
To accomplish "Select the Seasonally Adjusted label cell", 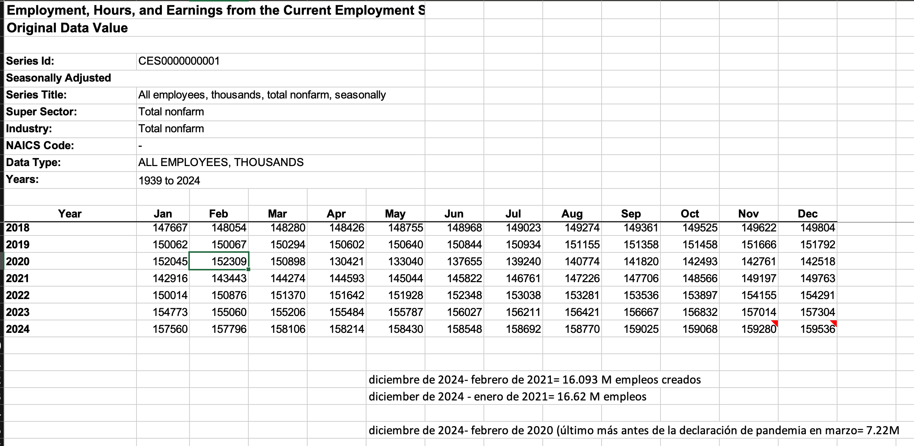I will coord(59,78).
